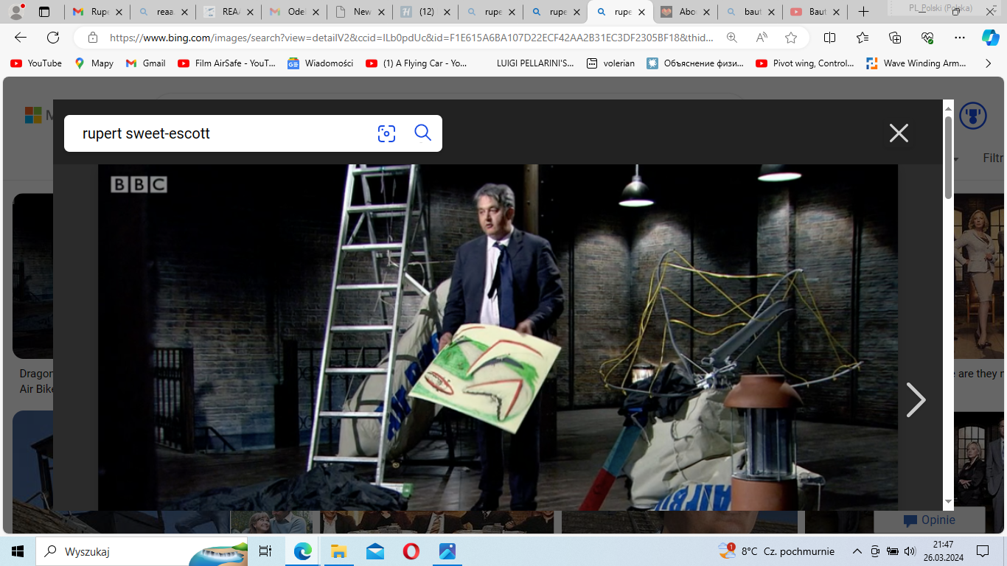Viewport: 1007px width, 566px height.
Task: Open Edge settings and more menu
Action: pyautogui.click(x=959, y=38)
